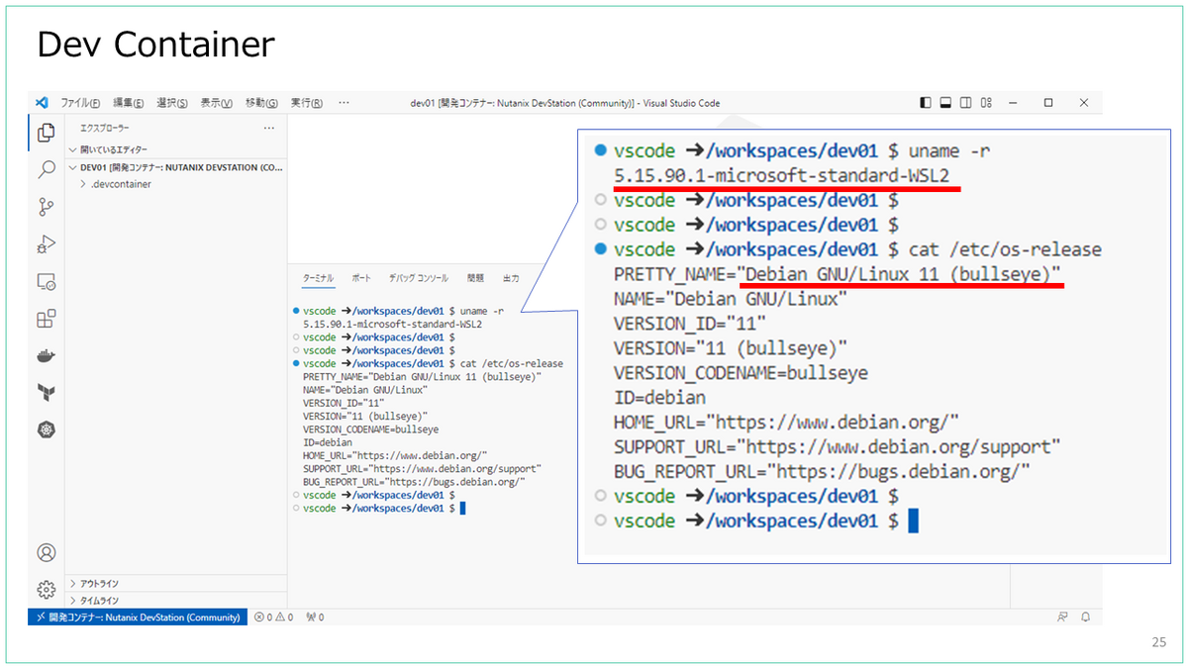Switch to the デバッグ コンソール panel tab
This screenshot has width=1188, height=668.
tap(418, 279)
